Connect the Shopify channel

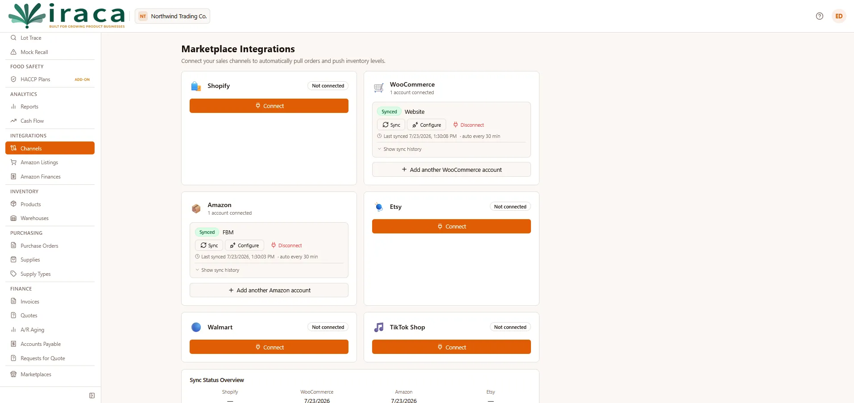[x=269, y=106]
